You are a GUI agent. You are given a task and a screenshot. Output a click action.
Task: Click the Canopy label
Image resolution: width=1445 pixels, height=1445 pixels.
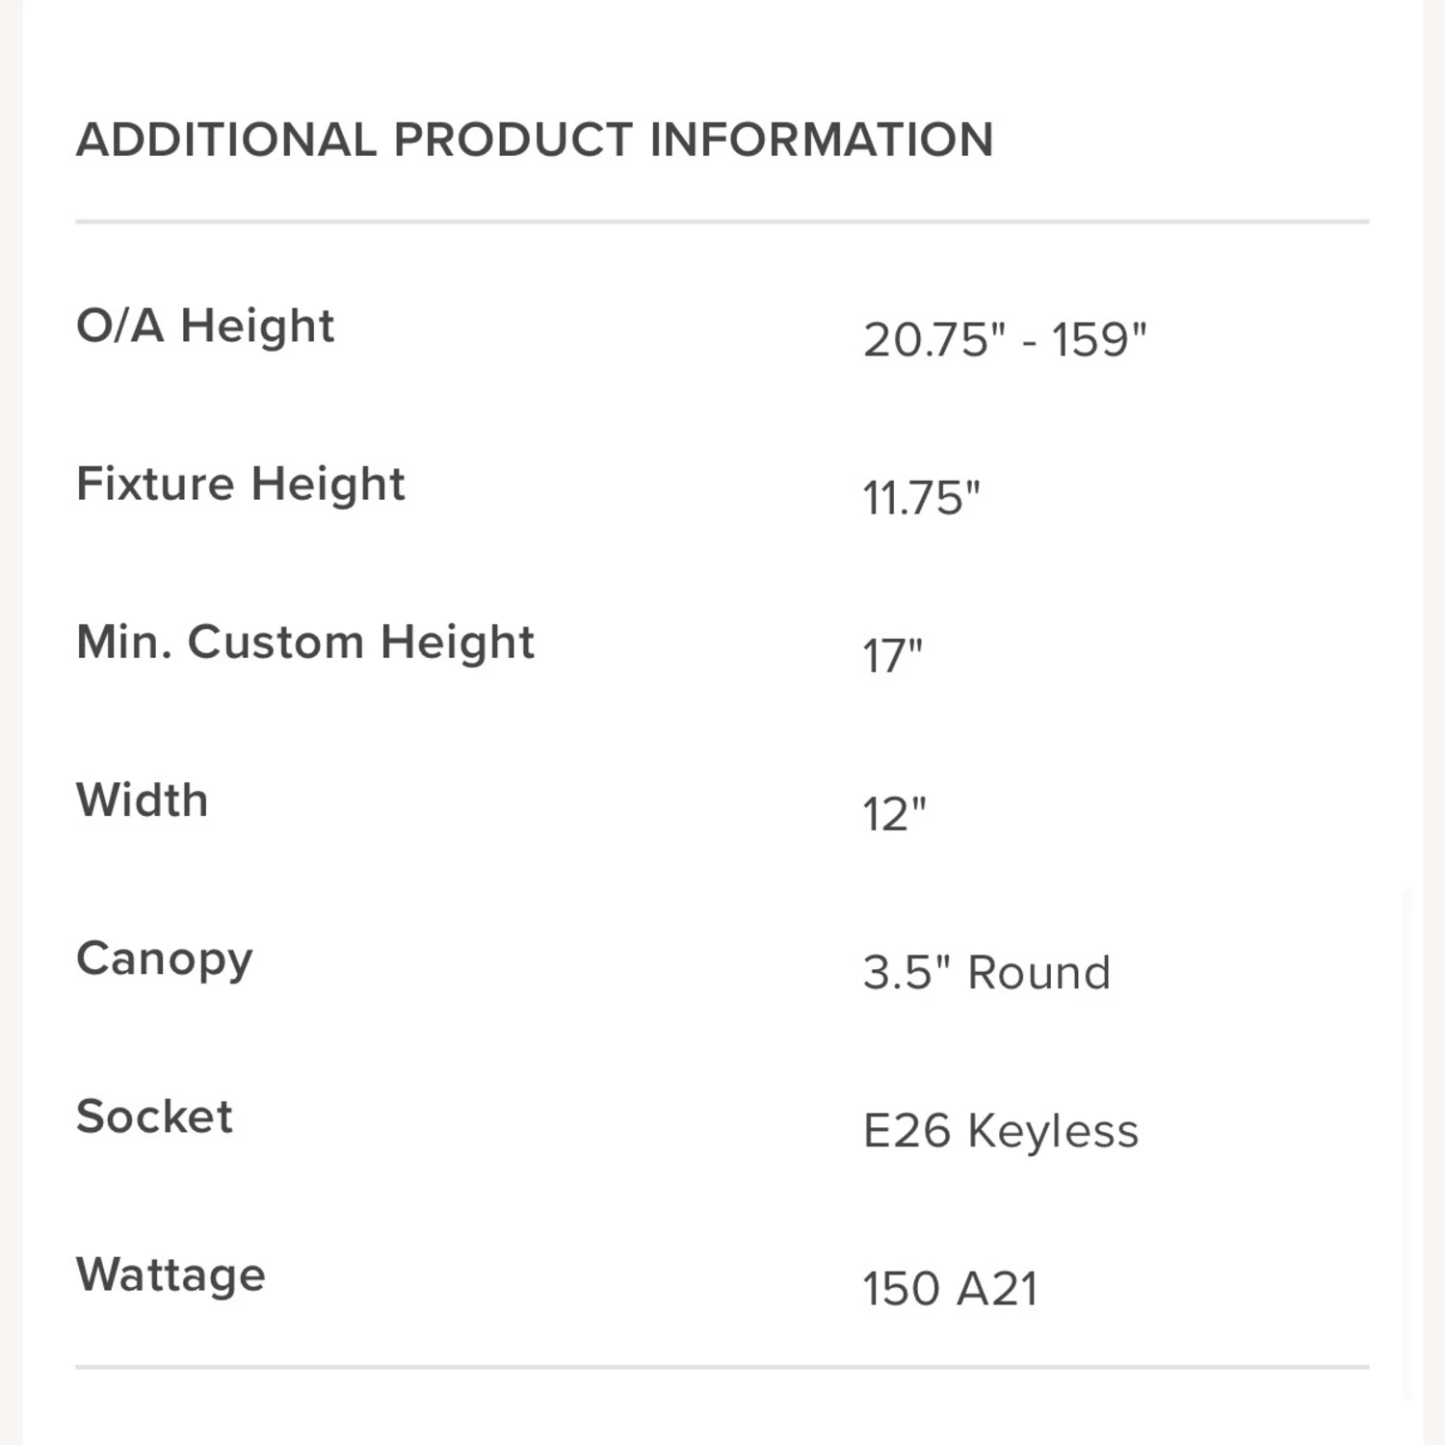(165, 959)
